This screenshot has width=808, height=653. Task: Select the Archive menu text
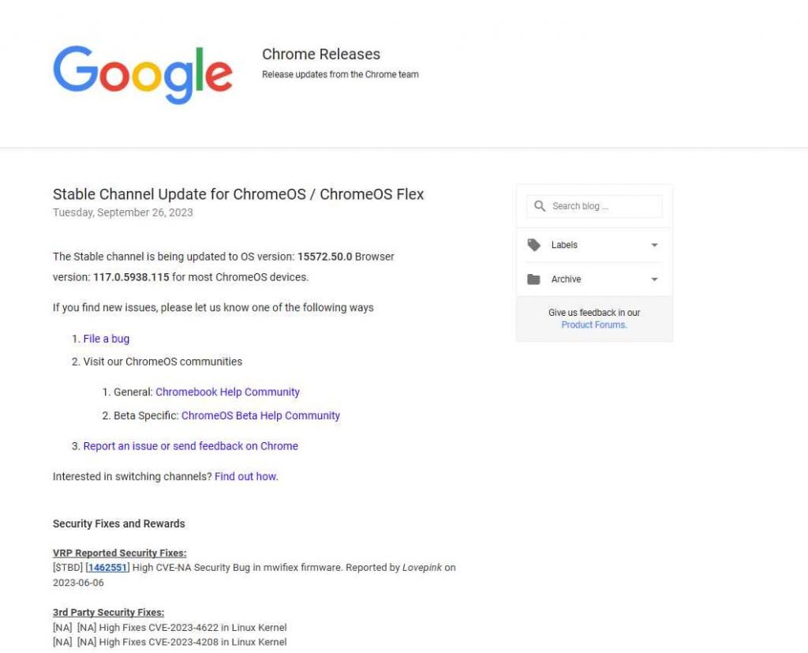[566, 280]
